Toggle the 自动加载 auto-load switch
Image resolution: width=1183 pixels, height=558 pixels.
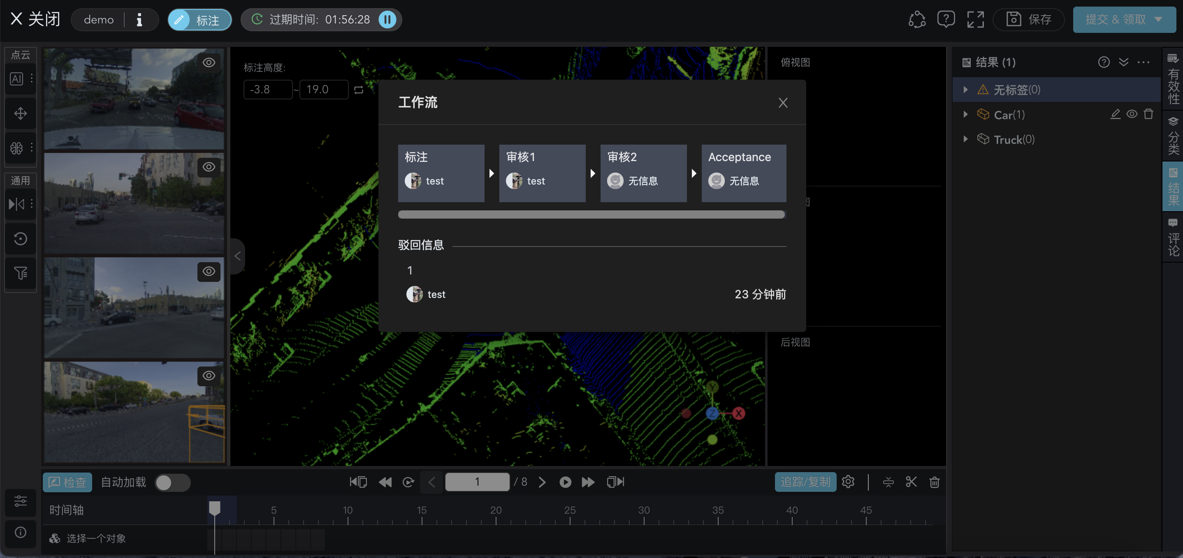[172, 482]
